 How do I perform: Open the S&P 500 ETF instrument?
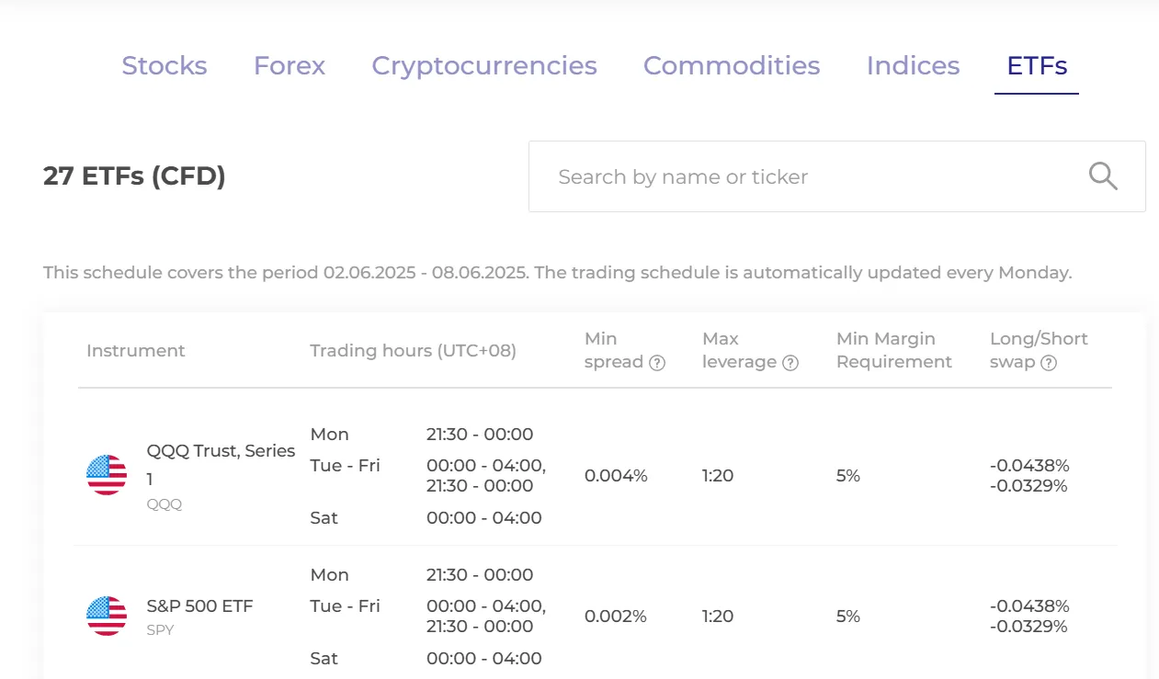click(x=199, y=606)
